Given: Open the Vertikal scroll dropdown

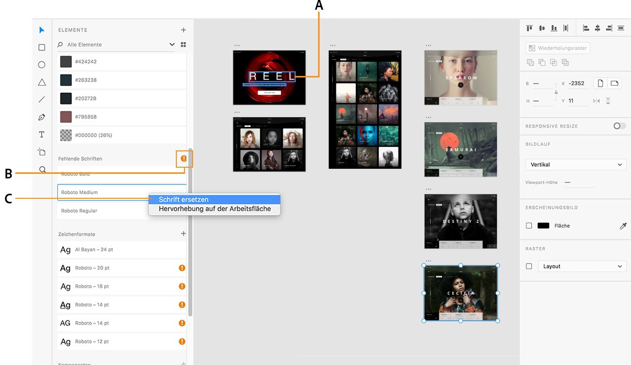Looking at the screenshot, I should 576,165.
